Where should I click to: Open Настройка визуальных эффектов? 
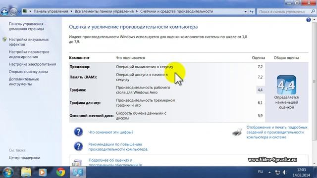[29, 42]
